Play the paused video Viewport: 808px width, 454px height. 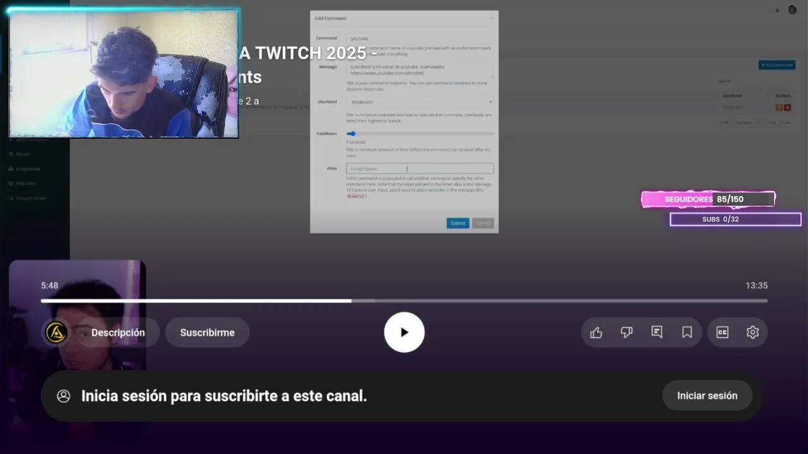404,332
